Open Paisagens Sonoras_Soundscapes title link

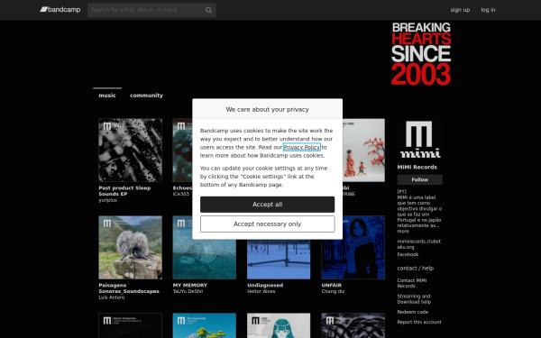pyautogui.click(x=129, y=288)
